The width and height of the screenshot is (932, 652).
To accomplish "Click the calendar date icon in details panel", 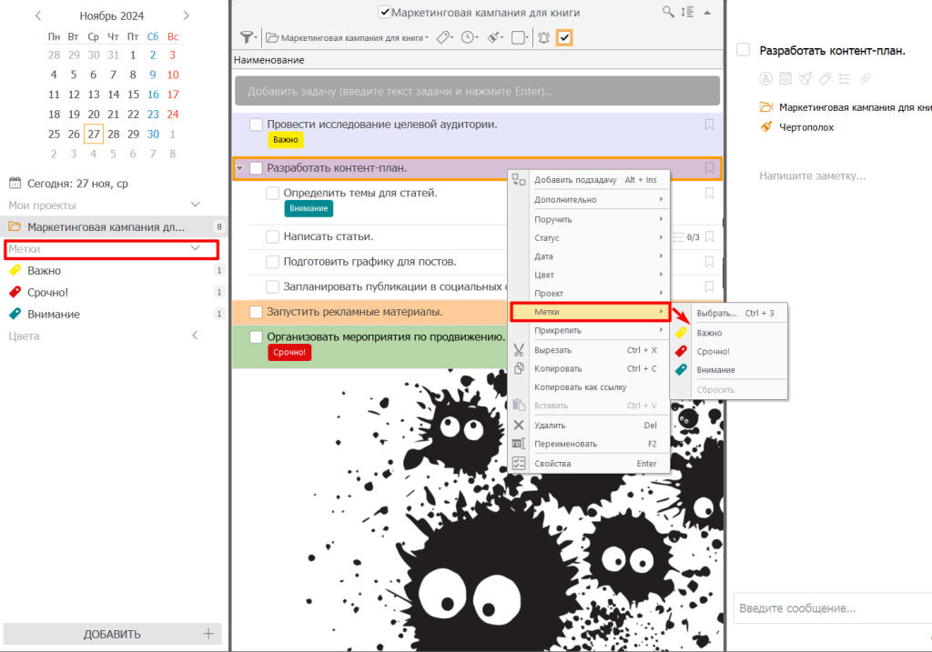I will [785, 77].
